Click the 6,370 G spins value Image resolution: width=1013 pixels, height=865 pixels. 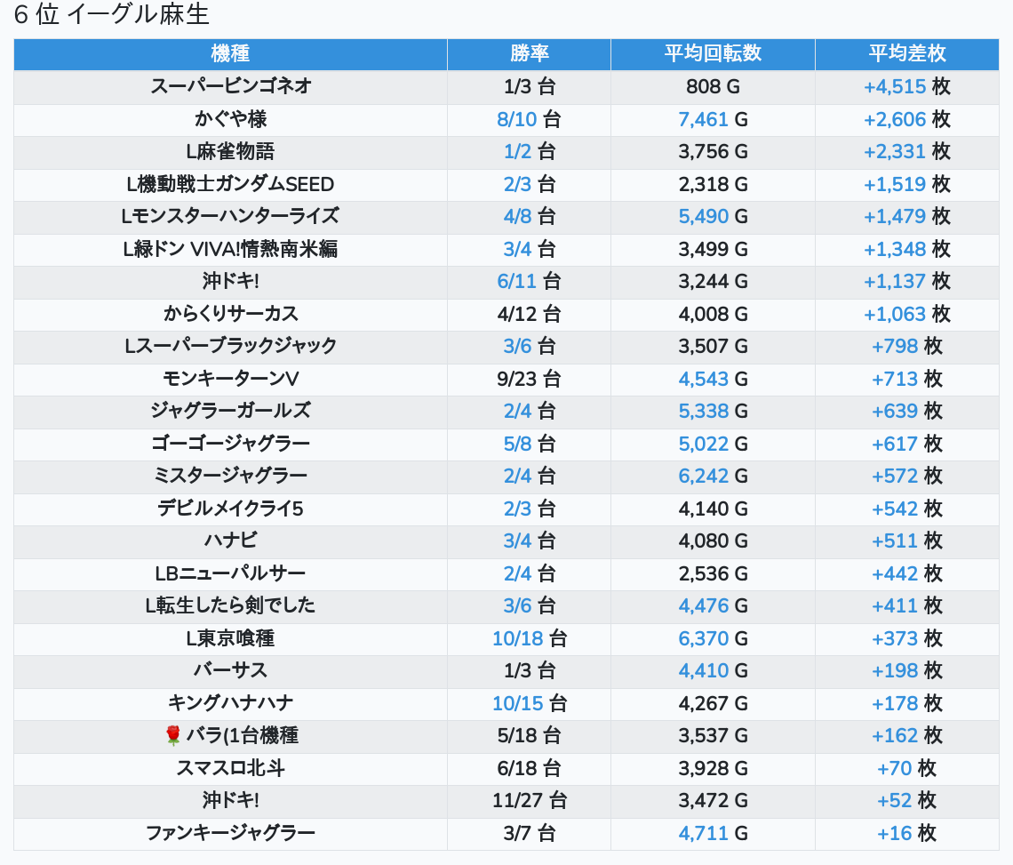click(x=713, y=638)
